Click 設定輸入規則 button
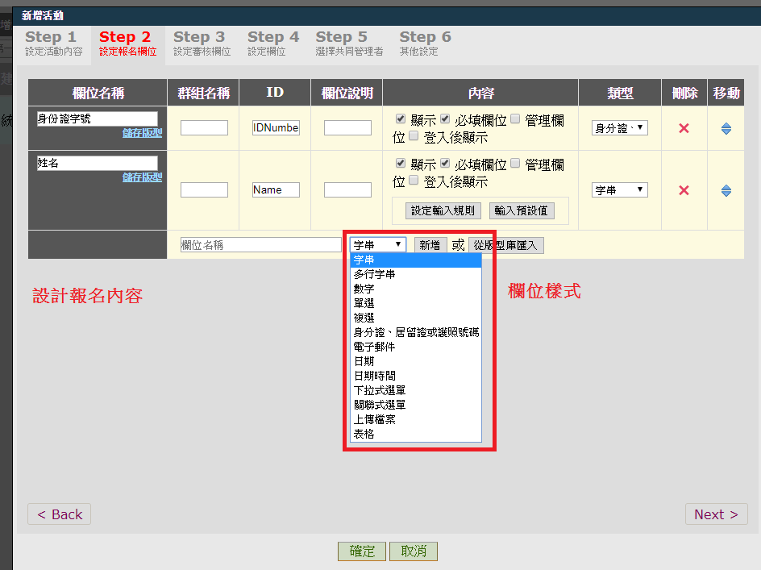761x570 pixels. click(444, 210)
